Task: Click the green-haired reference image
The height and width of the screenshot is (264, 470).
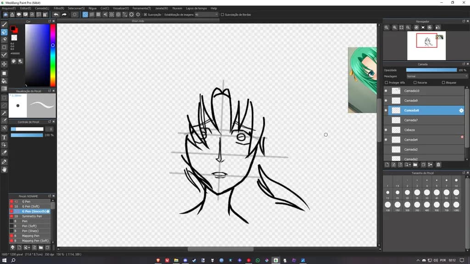Action: [x=362, y=80]
